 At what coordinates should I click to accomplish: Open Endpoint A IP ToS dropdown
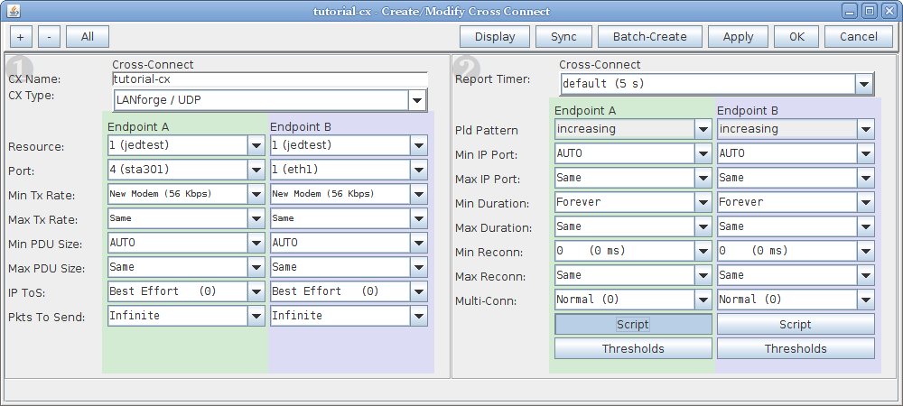(256, 291)
